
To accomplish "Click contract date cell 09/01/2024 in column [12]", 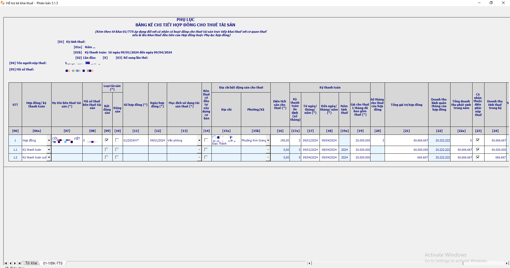I will (x=158, y=140).
